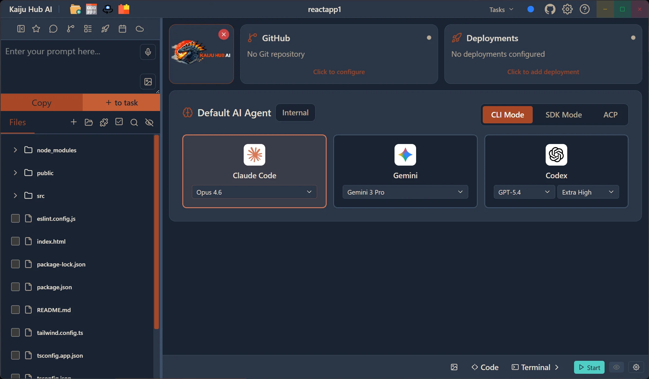Click select-all check square icon
Image resolution: width=649 pixels, height=379 pixels.
119,122
